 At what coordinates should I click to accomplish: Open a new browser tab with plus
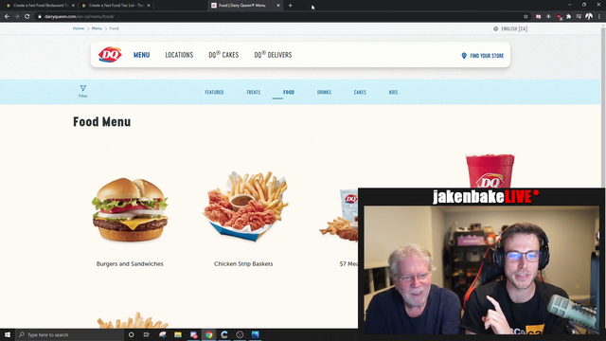[291, 6]
